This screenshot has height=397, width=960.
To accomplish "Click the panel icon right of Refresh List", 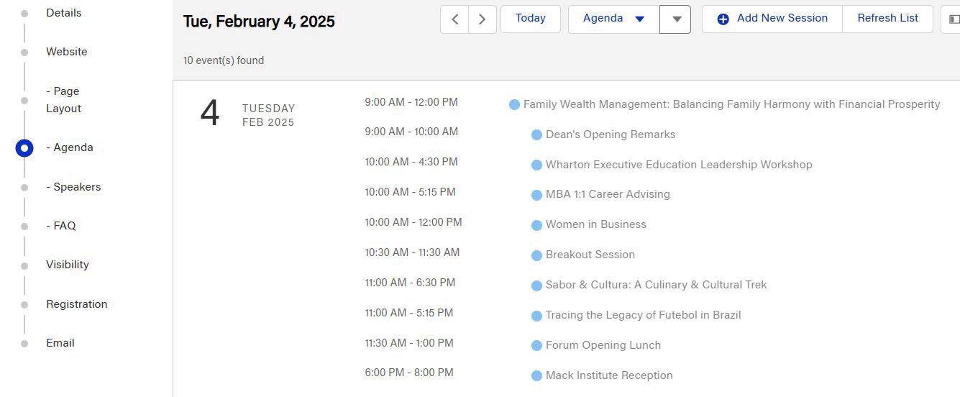I will (x=954, y=19).
